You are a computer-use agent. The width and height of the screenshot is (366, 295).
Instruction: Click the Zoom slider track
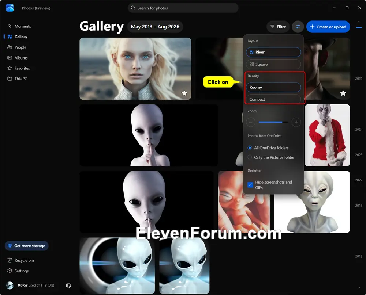click(273, 122)
